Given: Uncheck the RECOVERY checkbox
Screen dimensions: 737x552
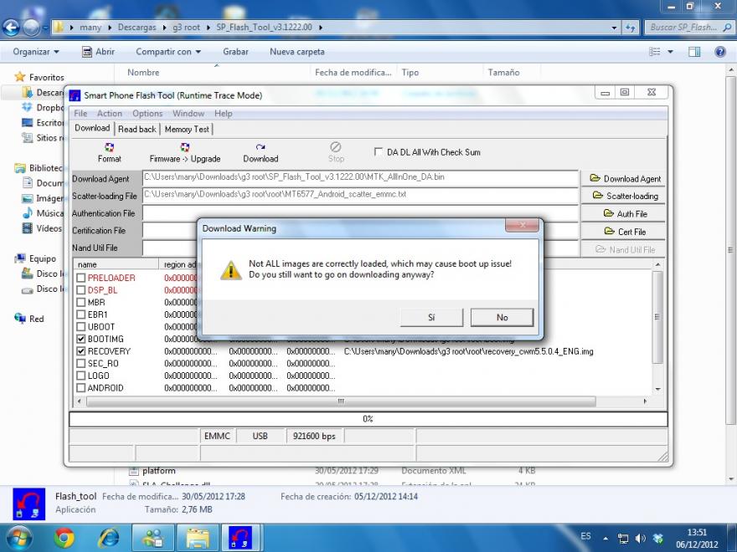Looking at the screenshot, I should [81, 351].
